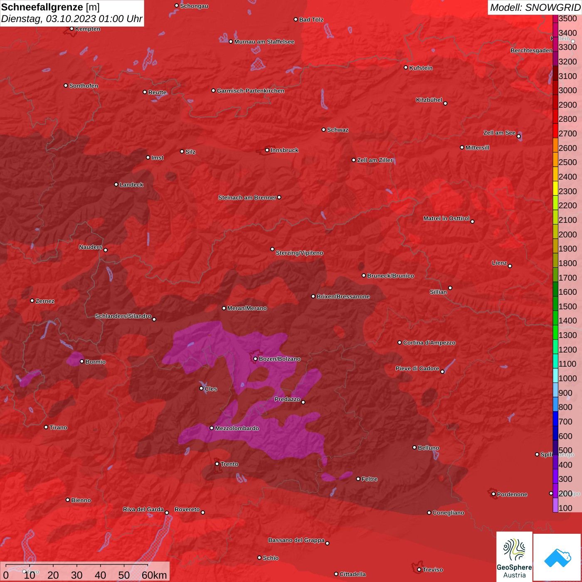Click the Schongau label
The image size is (582, 582).
194,6
